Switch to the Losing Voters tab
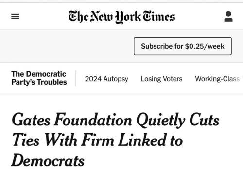Viewport: 243px width, 175px height. (162, 79)
